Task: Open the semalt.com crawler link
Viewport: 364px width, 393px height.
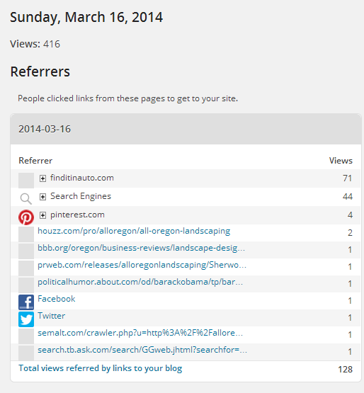Action: pyautogui.click(x=140, y=333)
